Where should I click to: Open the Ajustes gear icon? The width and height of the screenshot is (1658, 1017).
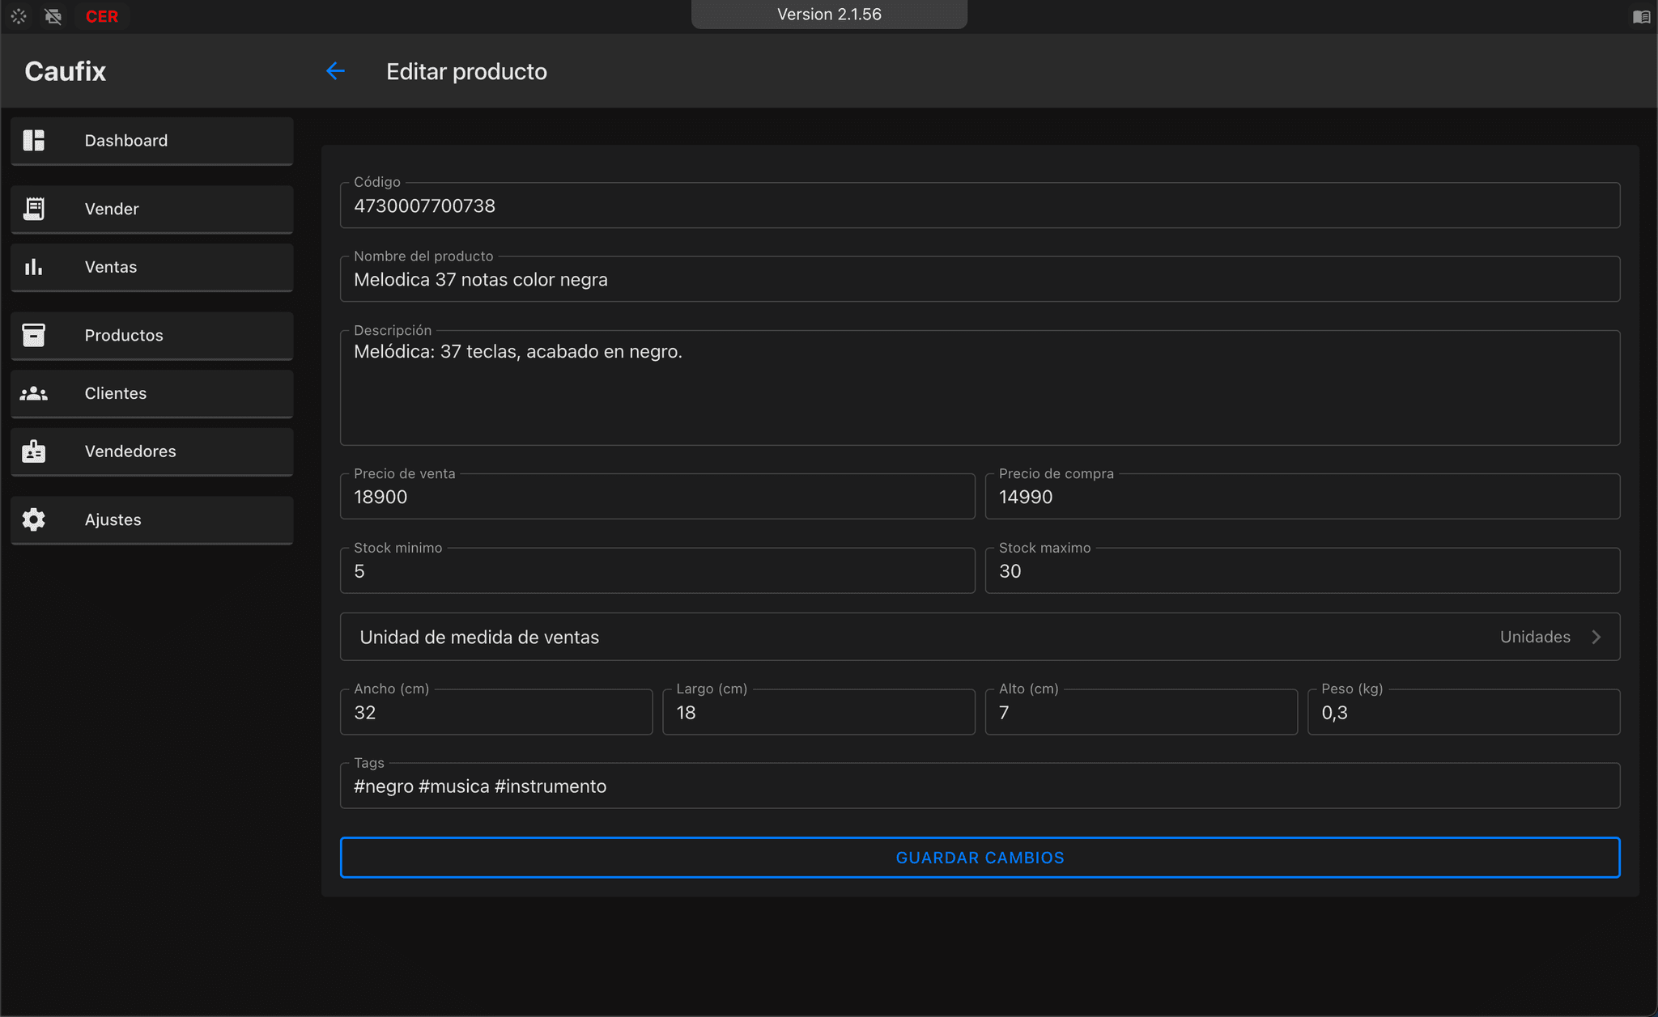pos(33,519)
